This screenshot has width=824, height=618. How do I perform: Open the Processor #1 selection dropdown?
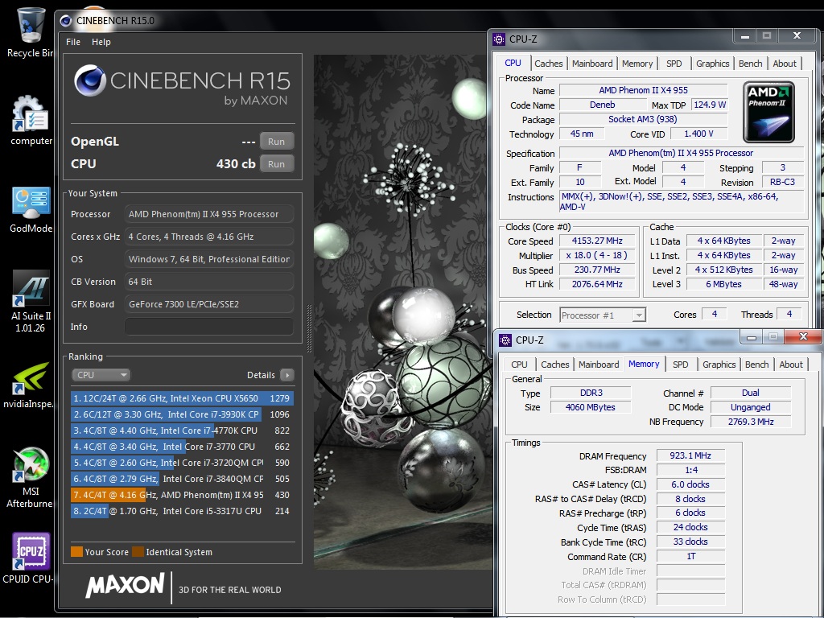coord(603,315)
